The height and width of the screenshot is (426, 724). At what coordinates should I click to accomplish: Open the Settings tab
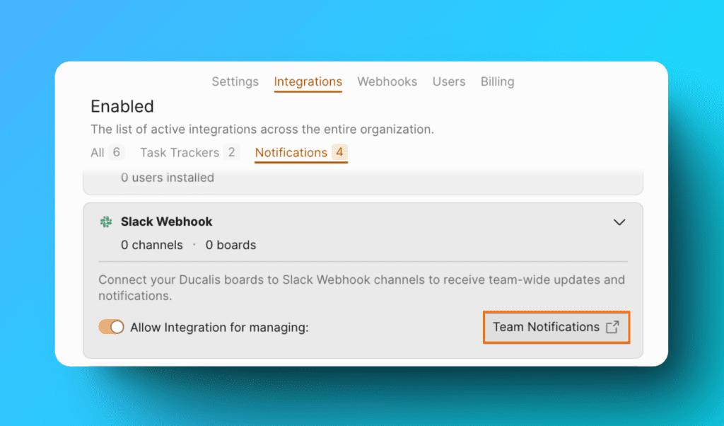235,82
